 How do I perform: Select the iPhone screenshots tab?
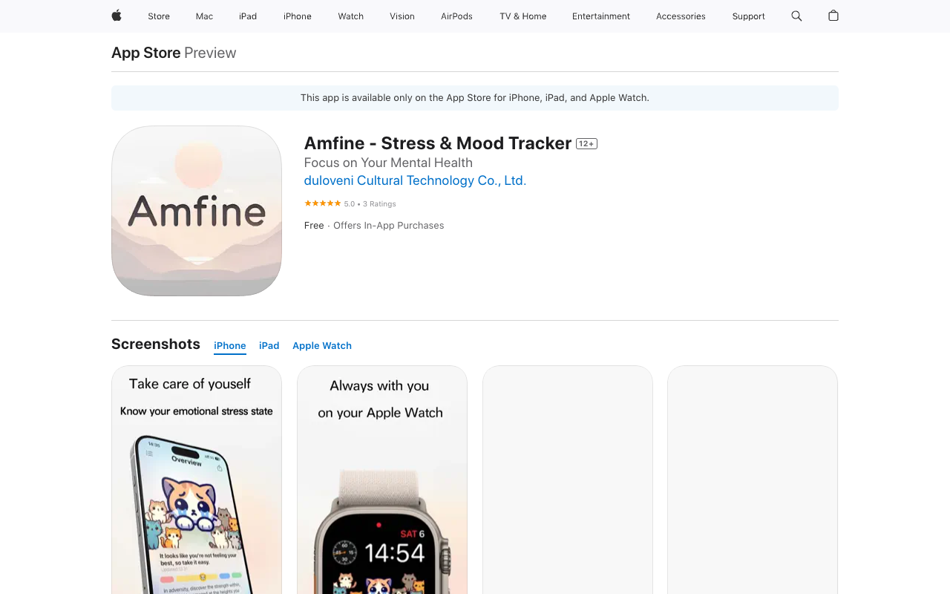tap(230, 346)
